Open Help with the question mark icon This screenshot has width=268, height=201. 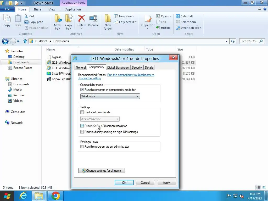click(265, 9)
